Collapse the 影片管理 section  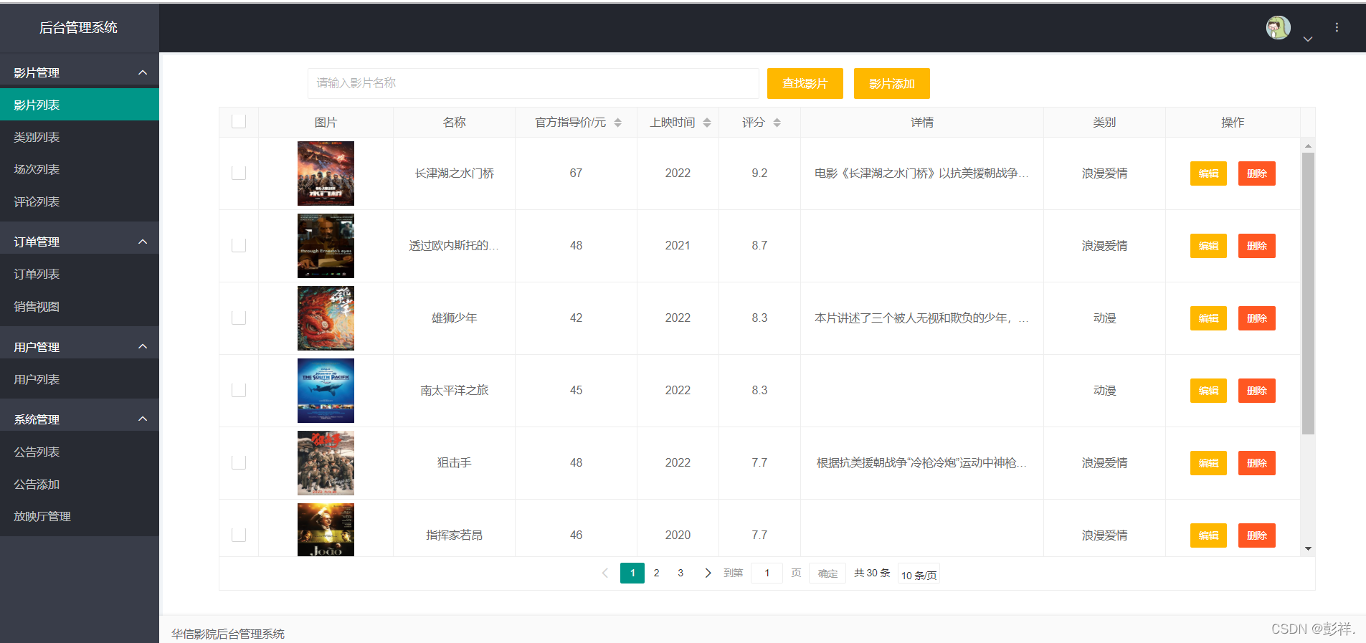pyautogui.click(x=143, y=72)
